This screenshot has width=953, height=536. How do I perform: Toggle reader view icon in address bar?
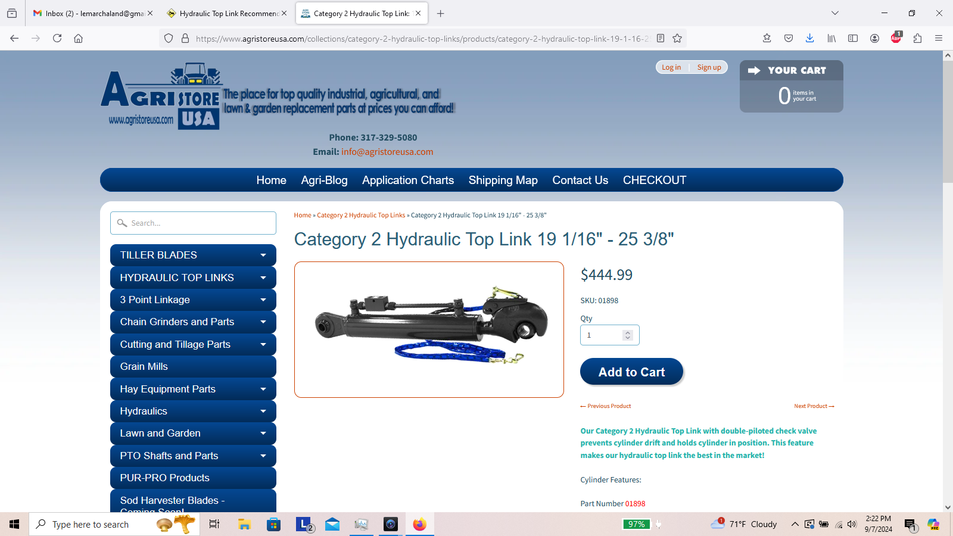pyautogui.click(x=661, y=38)
